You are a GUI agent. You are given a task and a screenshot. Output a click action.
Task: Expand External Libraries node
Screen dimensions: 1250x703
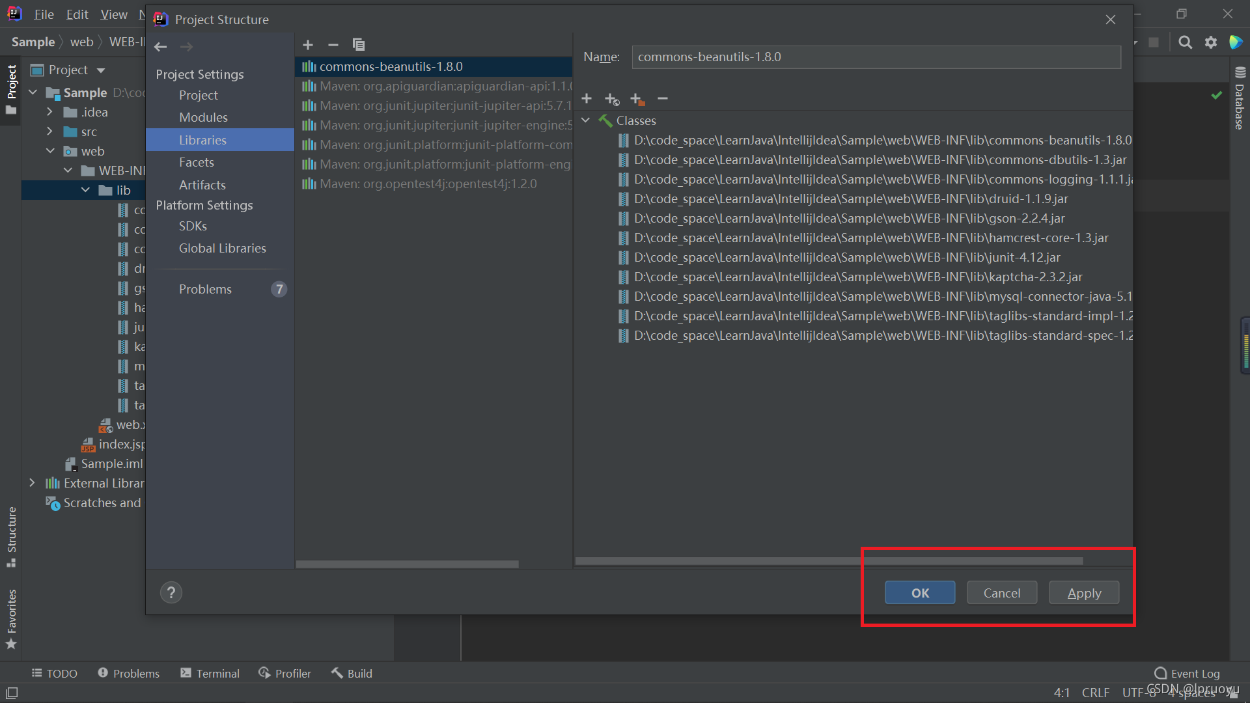pyautogui.click(x=32, y=483)
